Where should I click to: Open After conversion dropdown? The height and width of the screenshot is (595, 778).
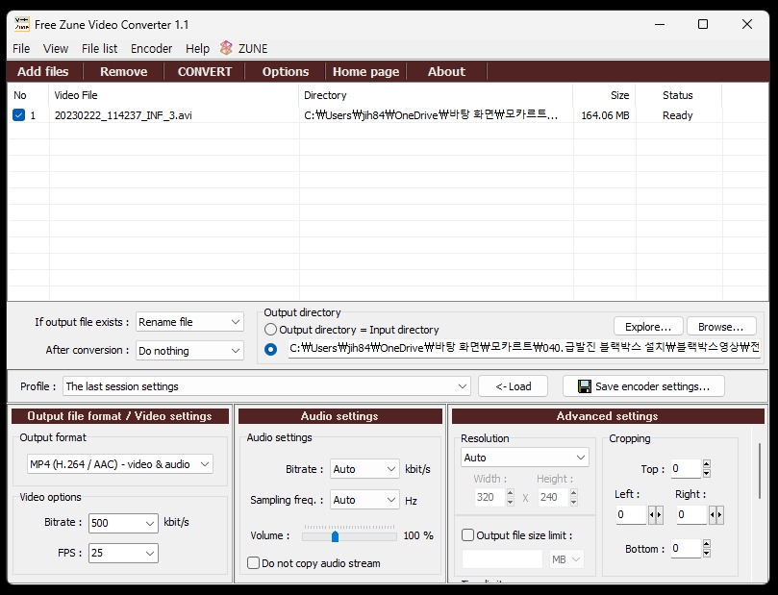click(189, 351)
